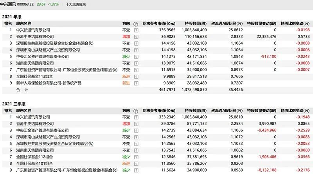
Task: Click question icon in 全国社保基金112组合 row
Action: coord(136,157)
